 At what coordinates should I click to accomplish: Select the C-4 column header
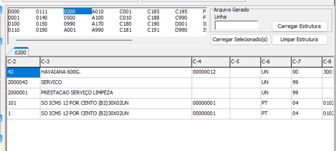(x=210, y=62)
